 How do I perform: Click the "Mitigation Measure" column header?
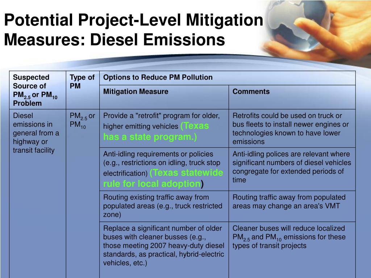[x=164, y=97]
